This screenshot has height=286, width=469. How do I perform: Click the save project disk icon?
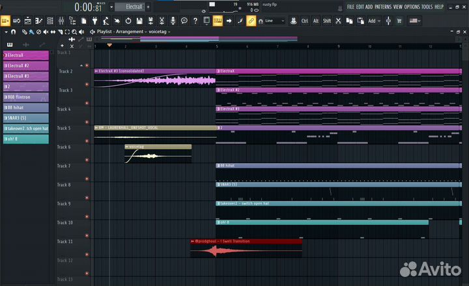(x=139, y=21)
